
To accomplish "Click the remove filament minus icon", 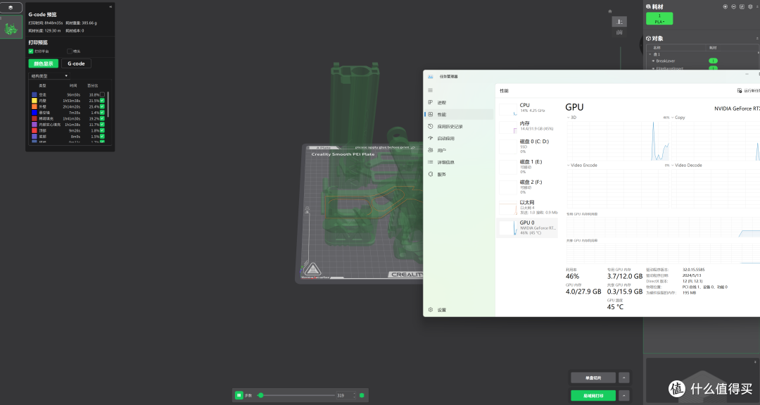I will pyautogui.click(x=733, y=7).
